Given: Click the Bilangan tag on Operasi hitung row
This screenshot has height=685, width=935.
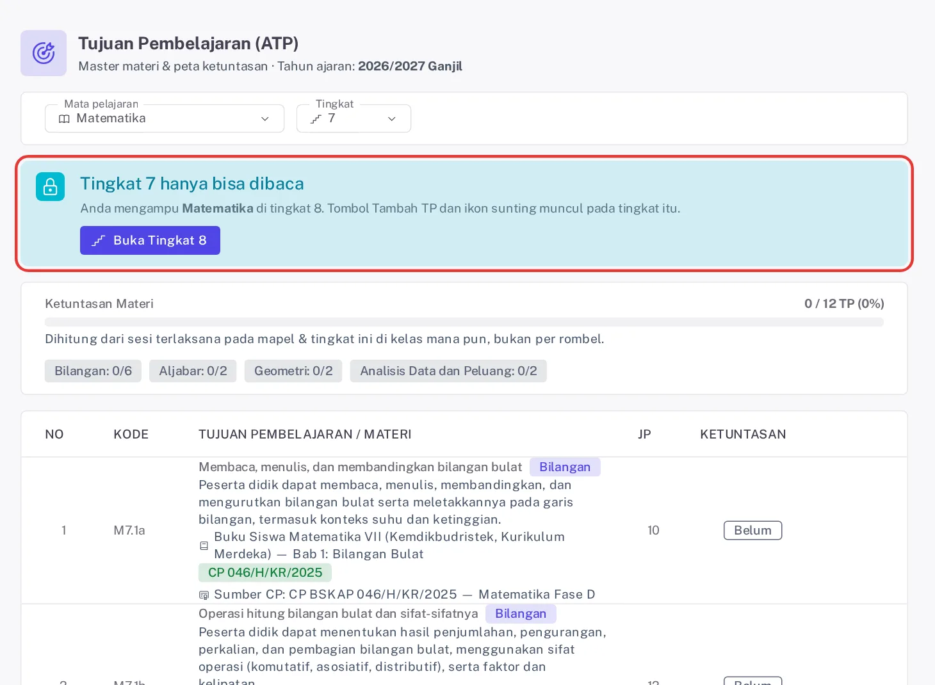Looking at the screenshot, I should tap(521, 613).
